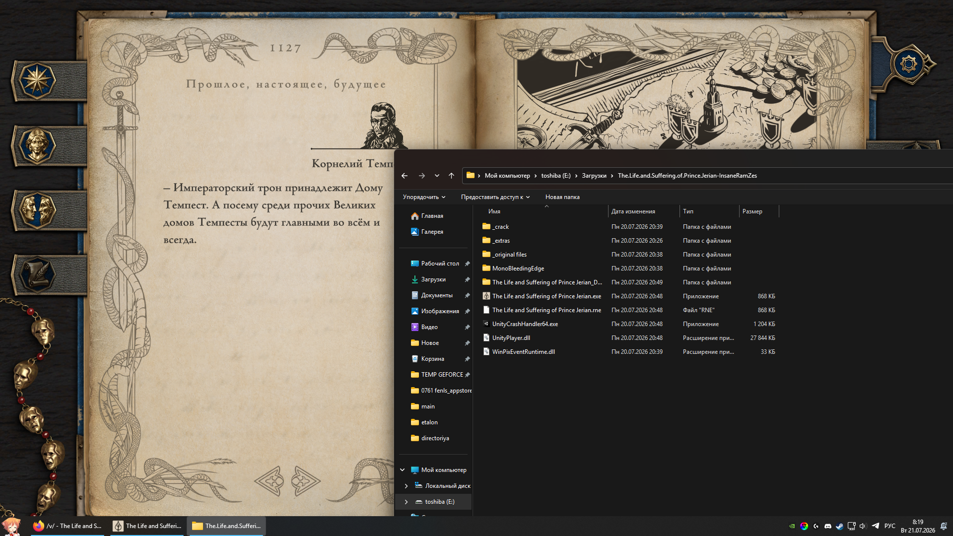Open the scroll and quill bookmark in the game
The width and height of the screenshot is (953, 536).
tap(37, 274)
